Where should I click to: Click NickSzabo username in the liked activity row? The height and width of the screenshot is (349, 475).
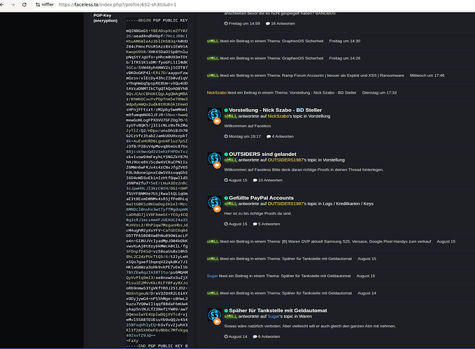tap(217, 93)
